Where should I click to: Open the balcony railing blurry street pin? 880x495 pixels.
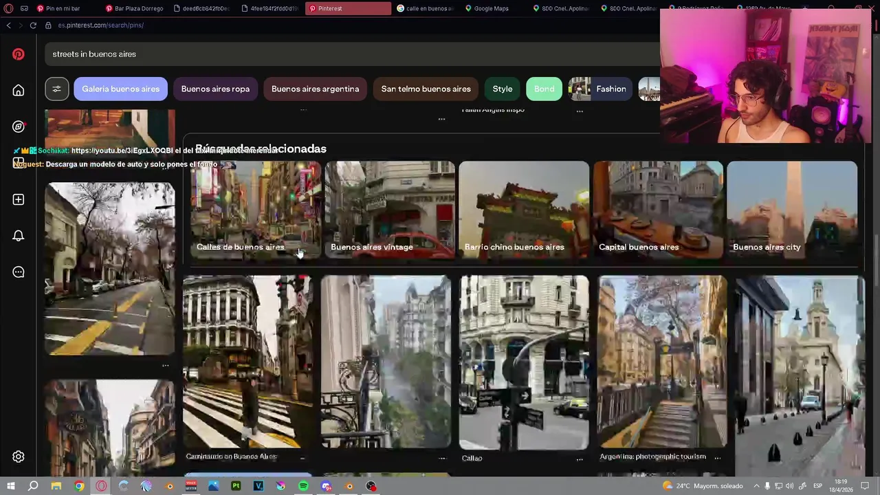[x=386, y=362]
